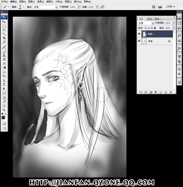Select the Eraser tool
The width and height of the screenshot is (183, 187).
pos(4,63)
